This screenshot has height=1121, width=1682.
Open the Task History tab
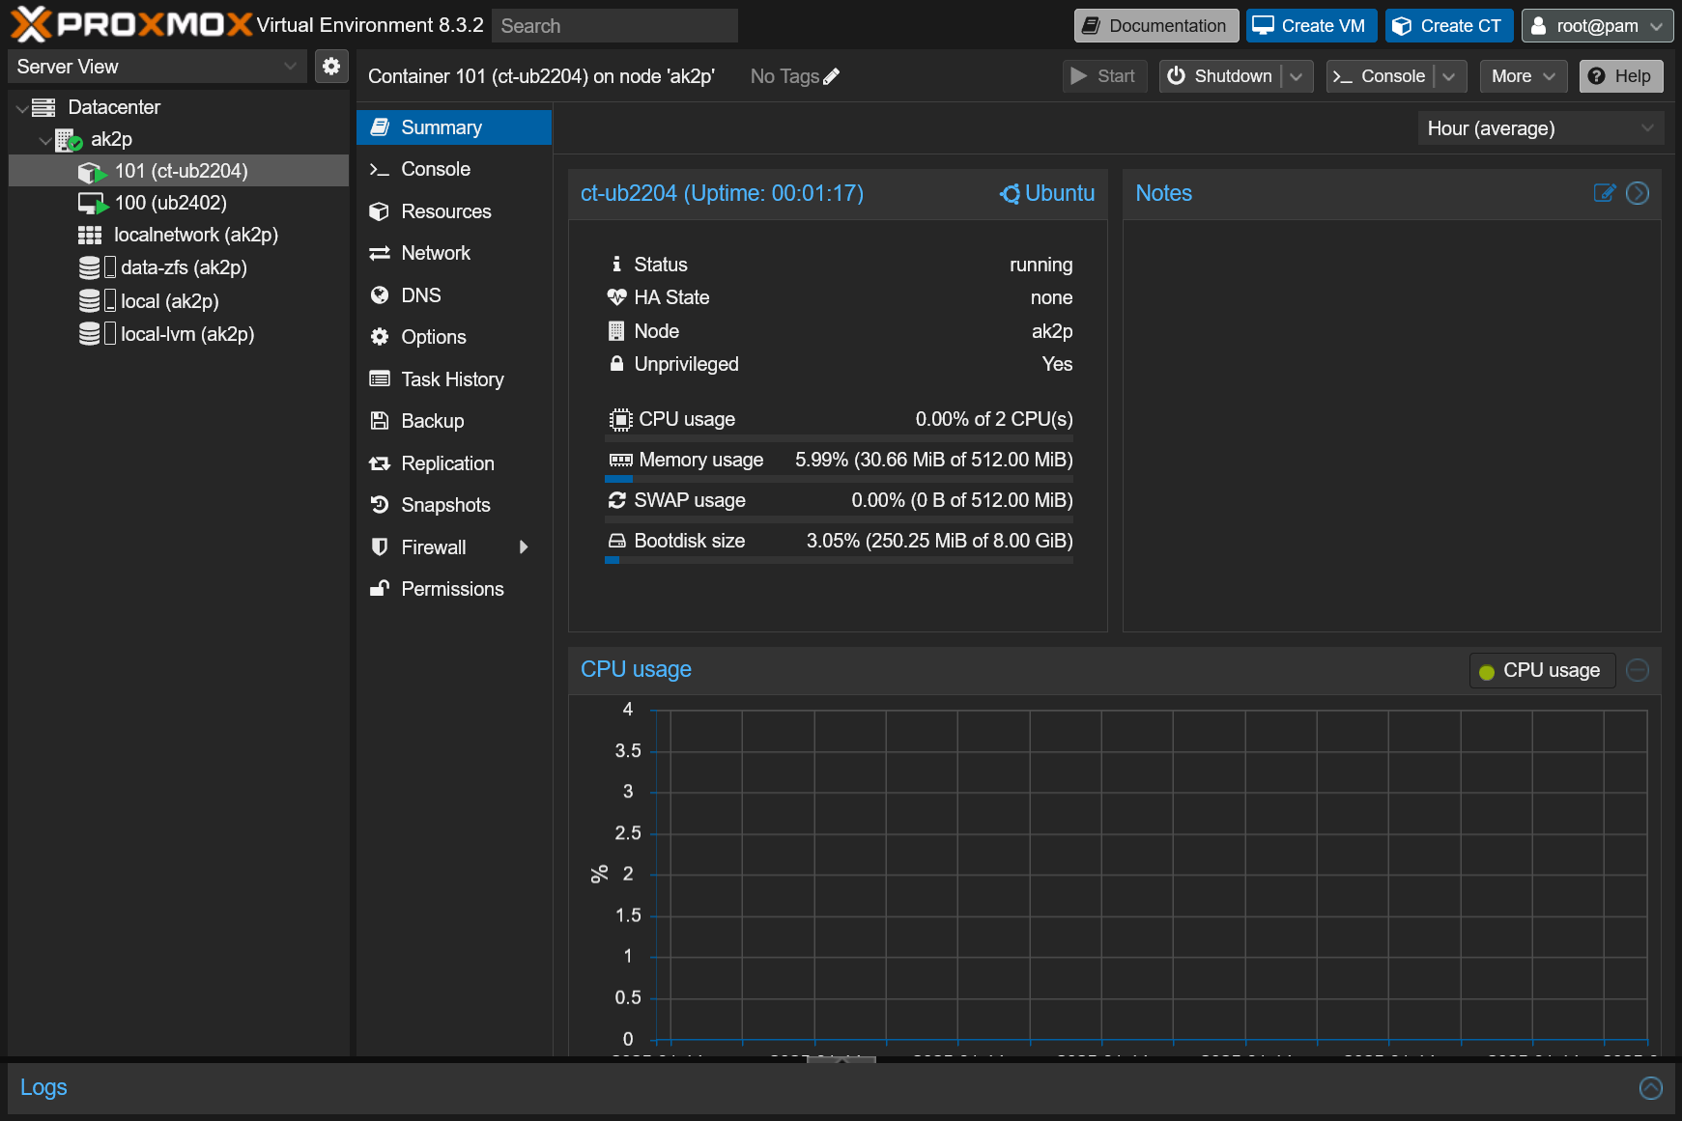click(x=454, y=379)
